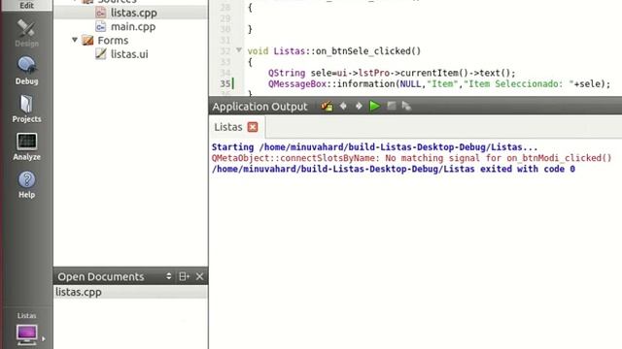
Task: Click the Starting Listas output line
Action: click(x=374, y=147)
